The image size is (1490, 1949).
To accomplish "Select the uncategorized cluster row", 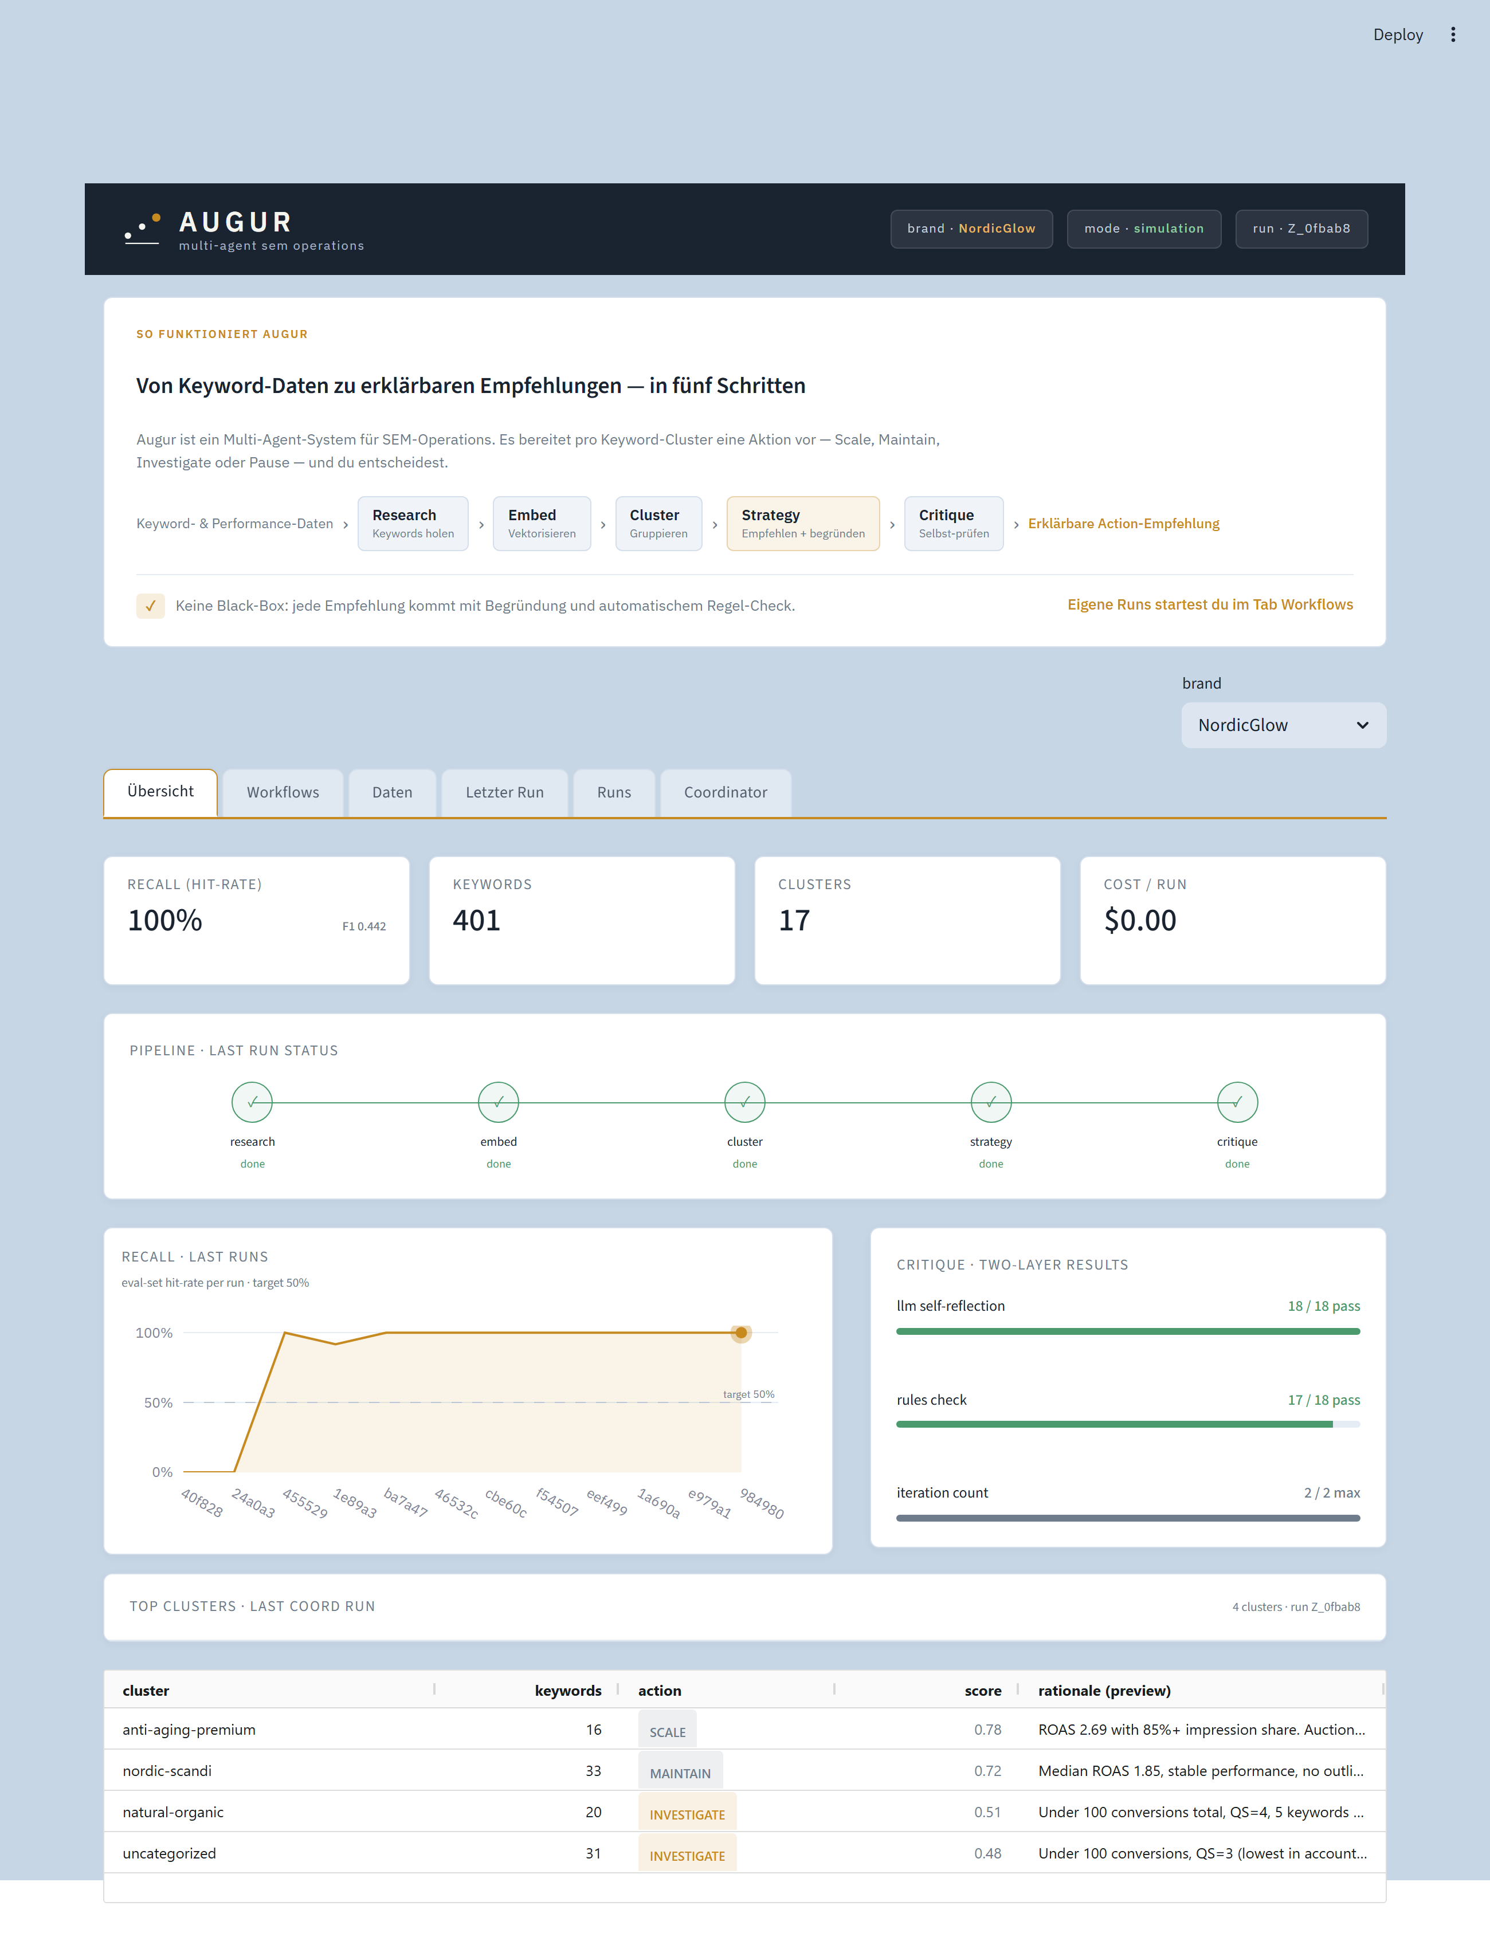I will click(745, 1853).
